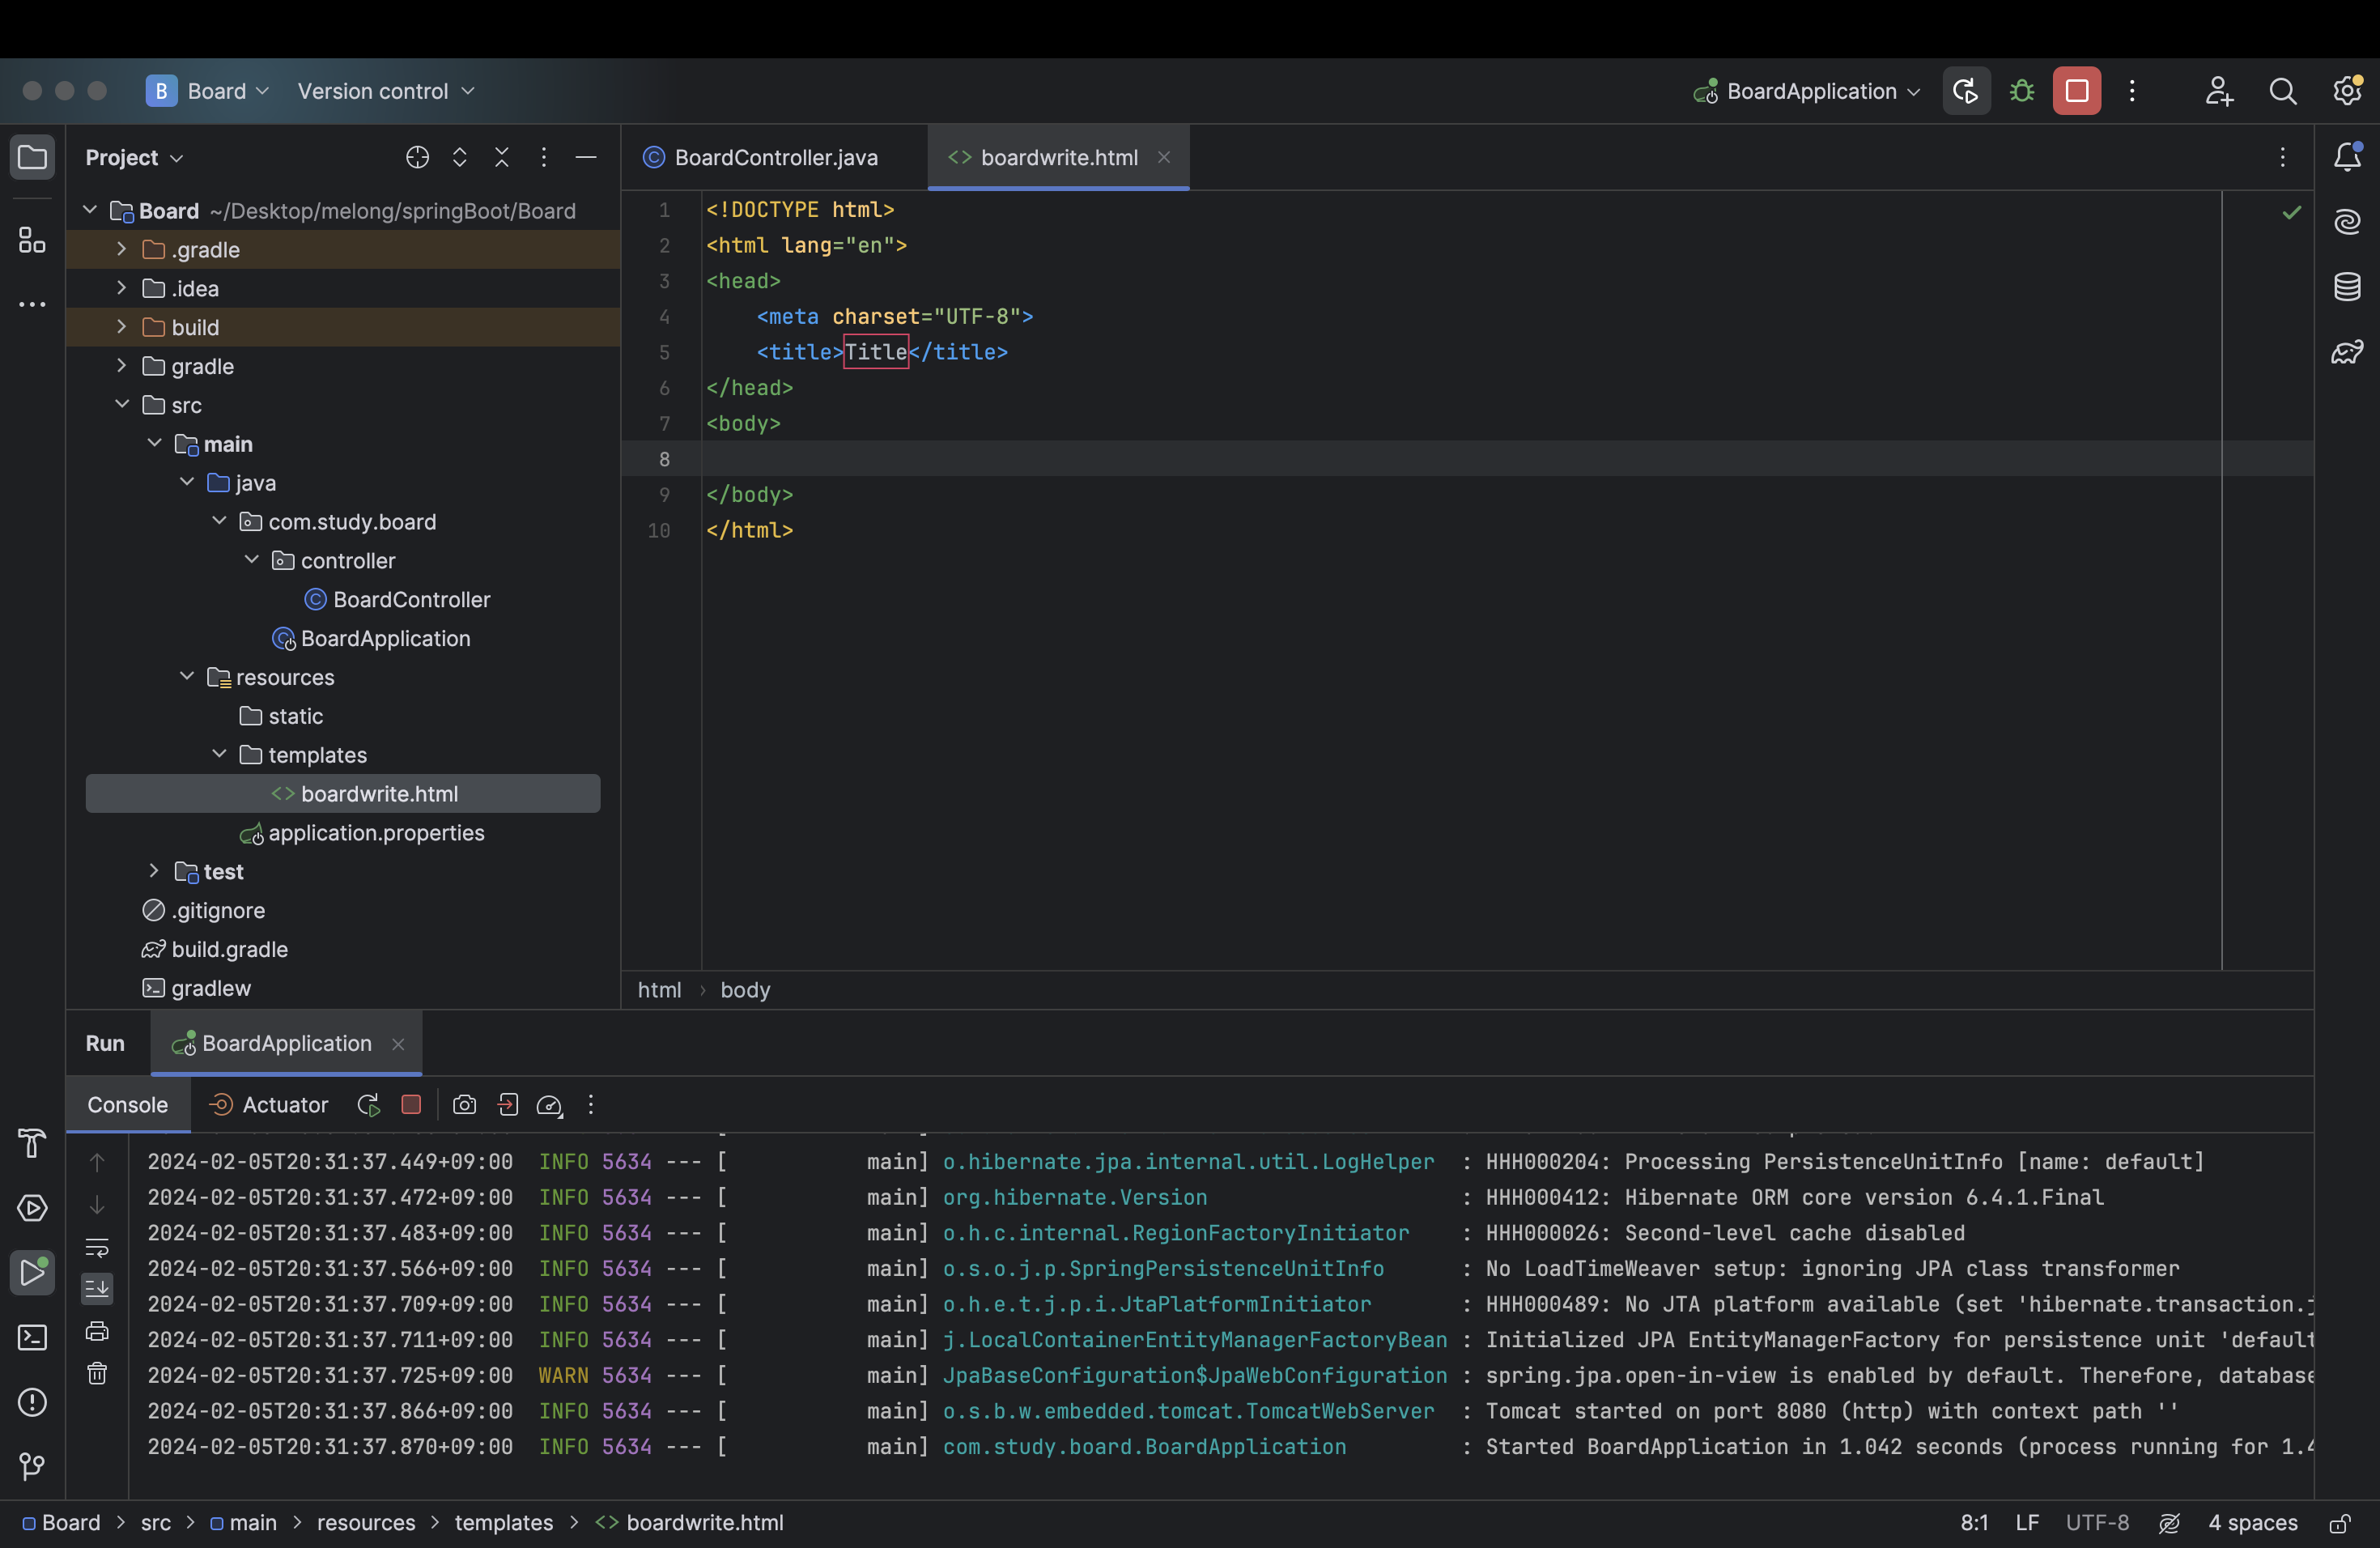This screenshot has height=1548, width=2380.
Task: Open Notifications bell in right sidebar
Action: [2347, 157]
